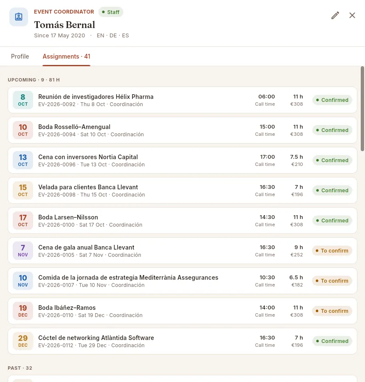The width and height of the screenshot is (365, 382).
Task: Click the EVENT COORDINATOR role label
Action: [x=64, y=12]
